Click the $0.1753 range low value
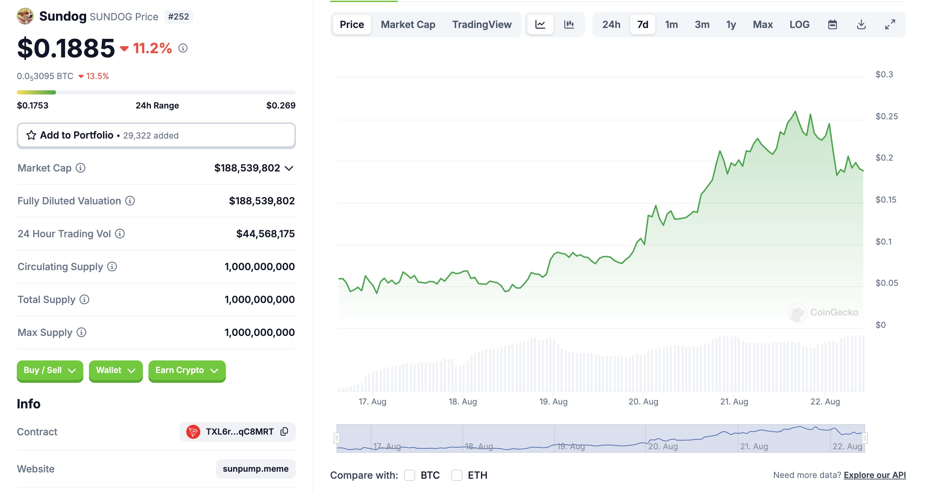925x492 pixels. point(33,105)
